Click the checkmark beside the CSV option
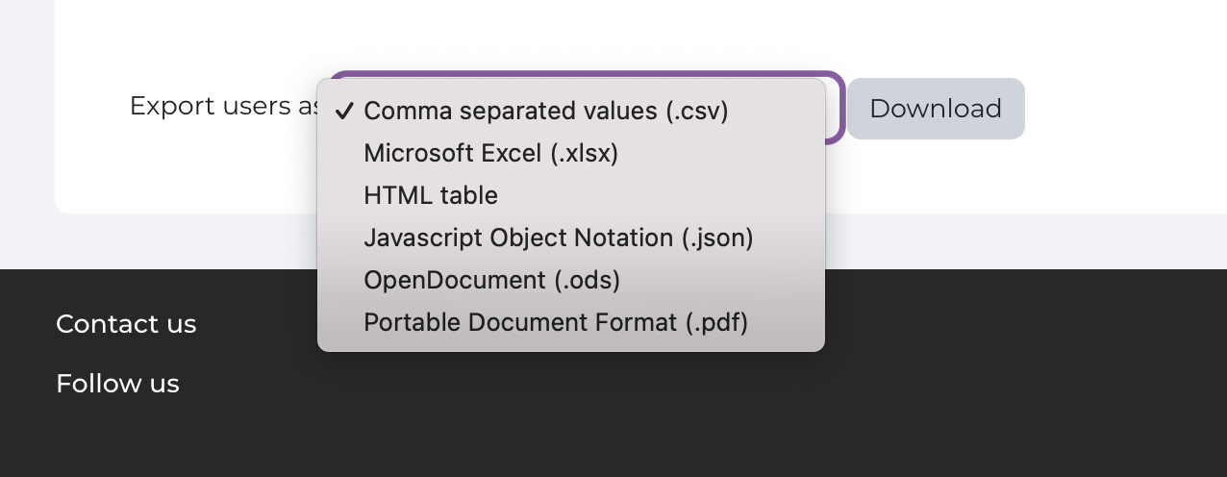This screenshot has width=1227, height=477. point(343,112)
